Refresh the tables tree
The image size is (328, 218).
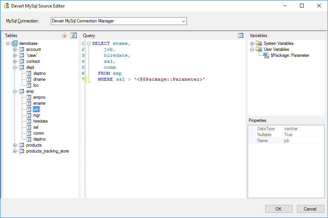(x=73, y=35)
